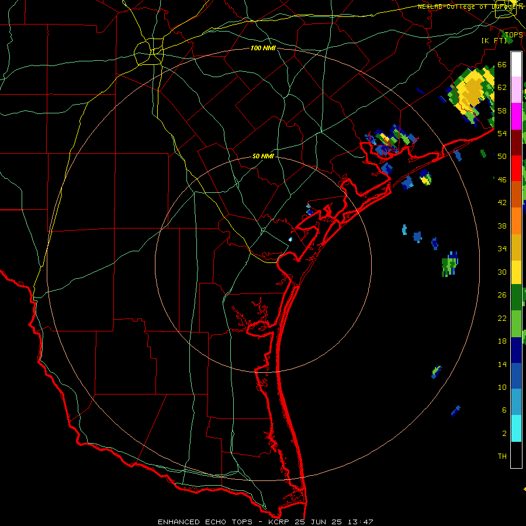The image size is (526, 526).
Task: Pick the dark red swatch above the 50 label
Action: pos(516,143)
